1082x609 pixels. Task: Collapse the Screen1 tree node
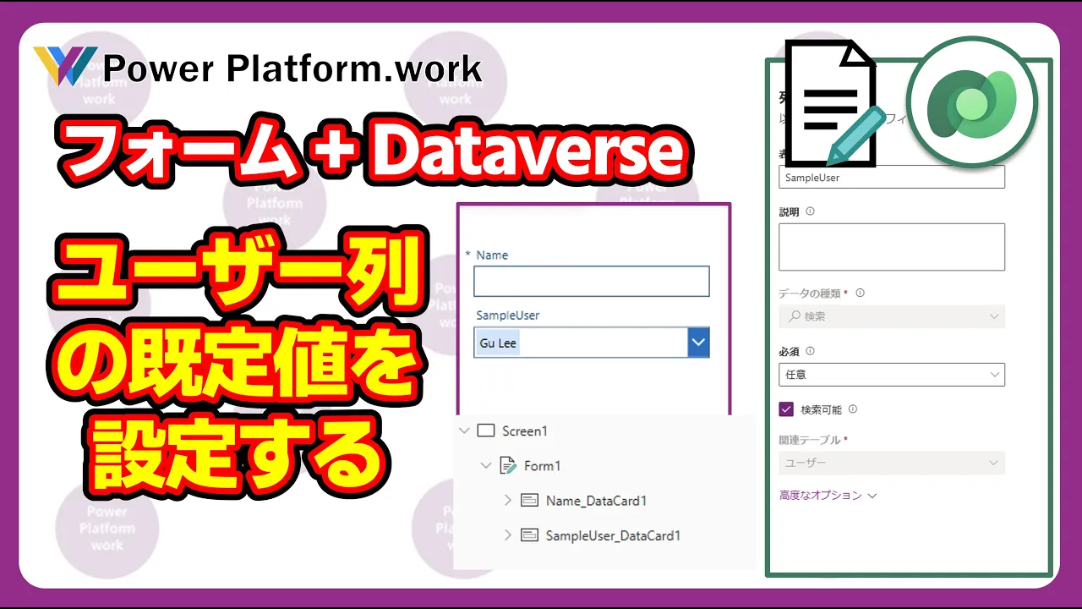pos(463,431)
